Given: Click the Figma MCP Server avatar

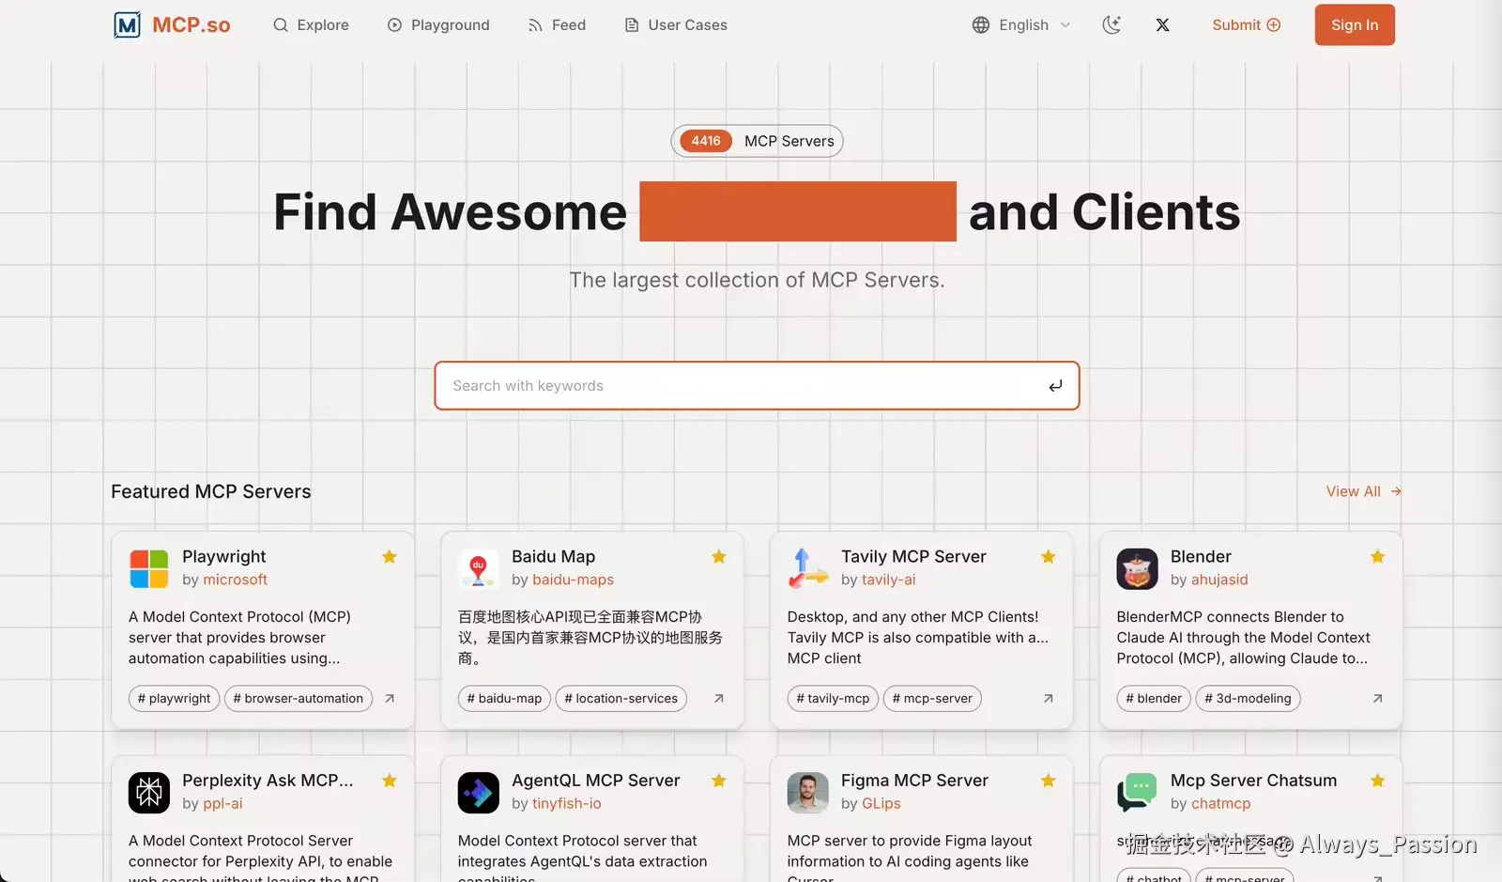Looking at the screenshot, I should tap(808, 793).
